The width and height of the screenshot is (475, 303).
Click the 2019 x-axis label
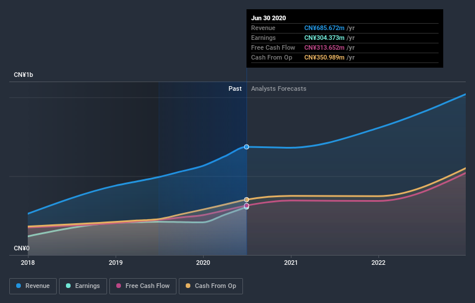tap(116, 263)
